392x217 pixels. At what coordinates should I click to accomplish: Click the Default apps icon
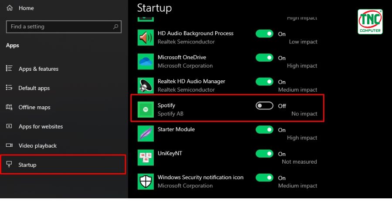(x=9, y=88)
